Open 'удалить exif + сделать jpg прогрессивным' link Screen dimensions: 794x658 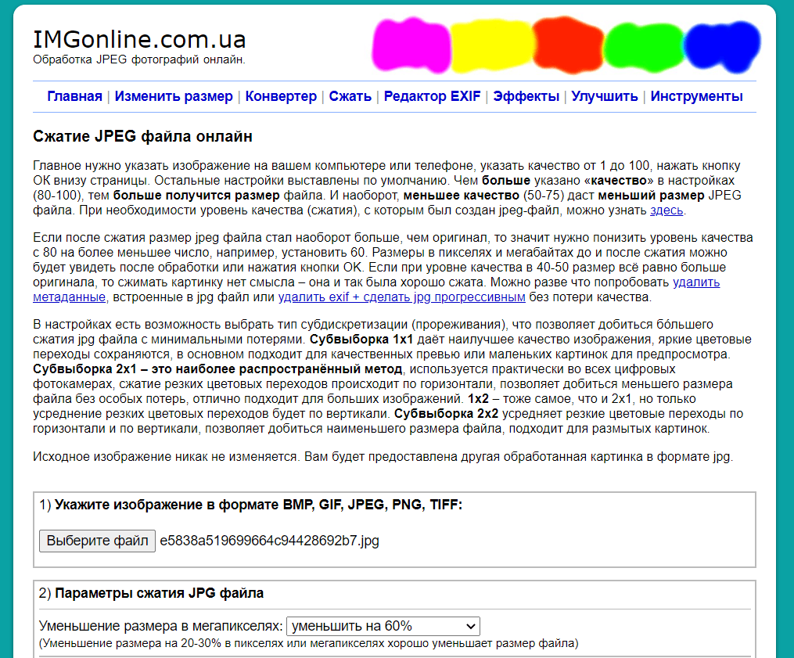pyautogui.click(x=401, y=297)
